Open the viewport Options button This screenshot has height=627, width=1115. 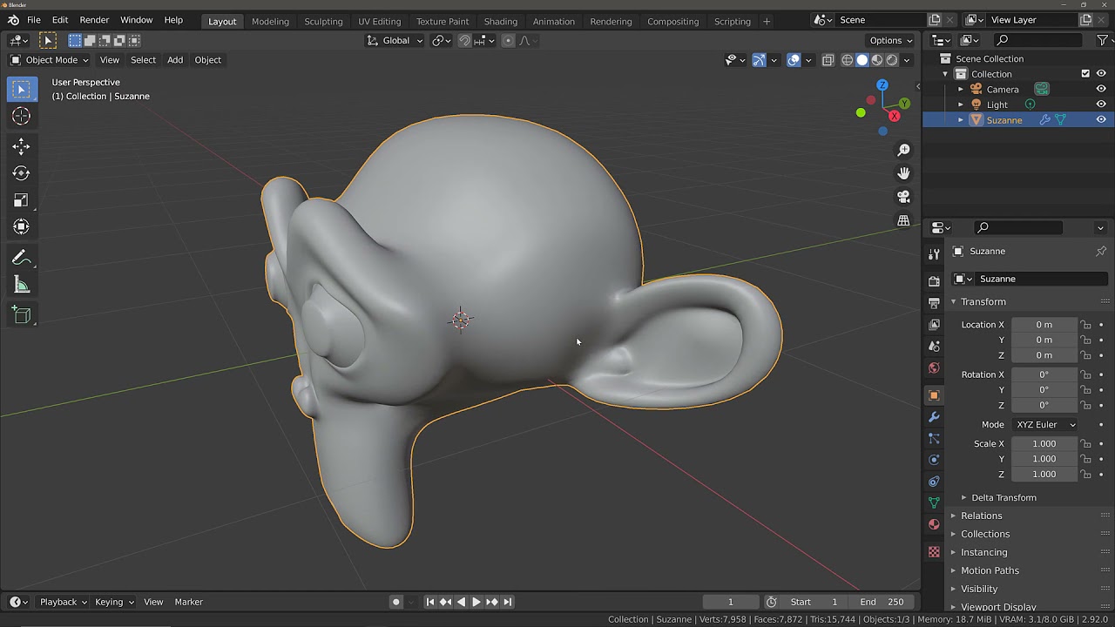coord(888,40)
